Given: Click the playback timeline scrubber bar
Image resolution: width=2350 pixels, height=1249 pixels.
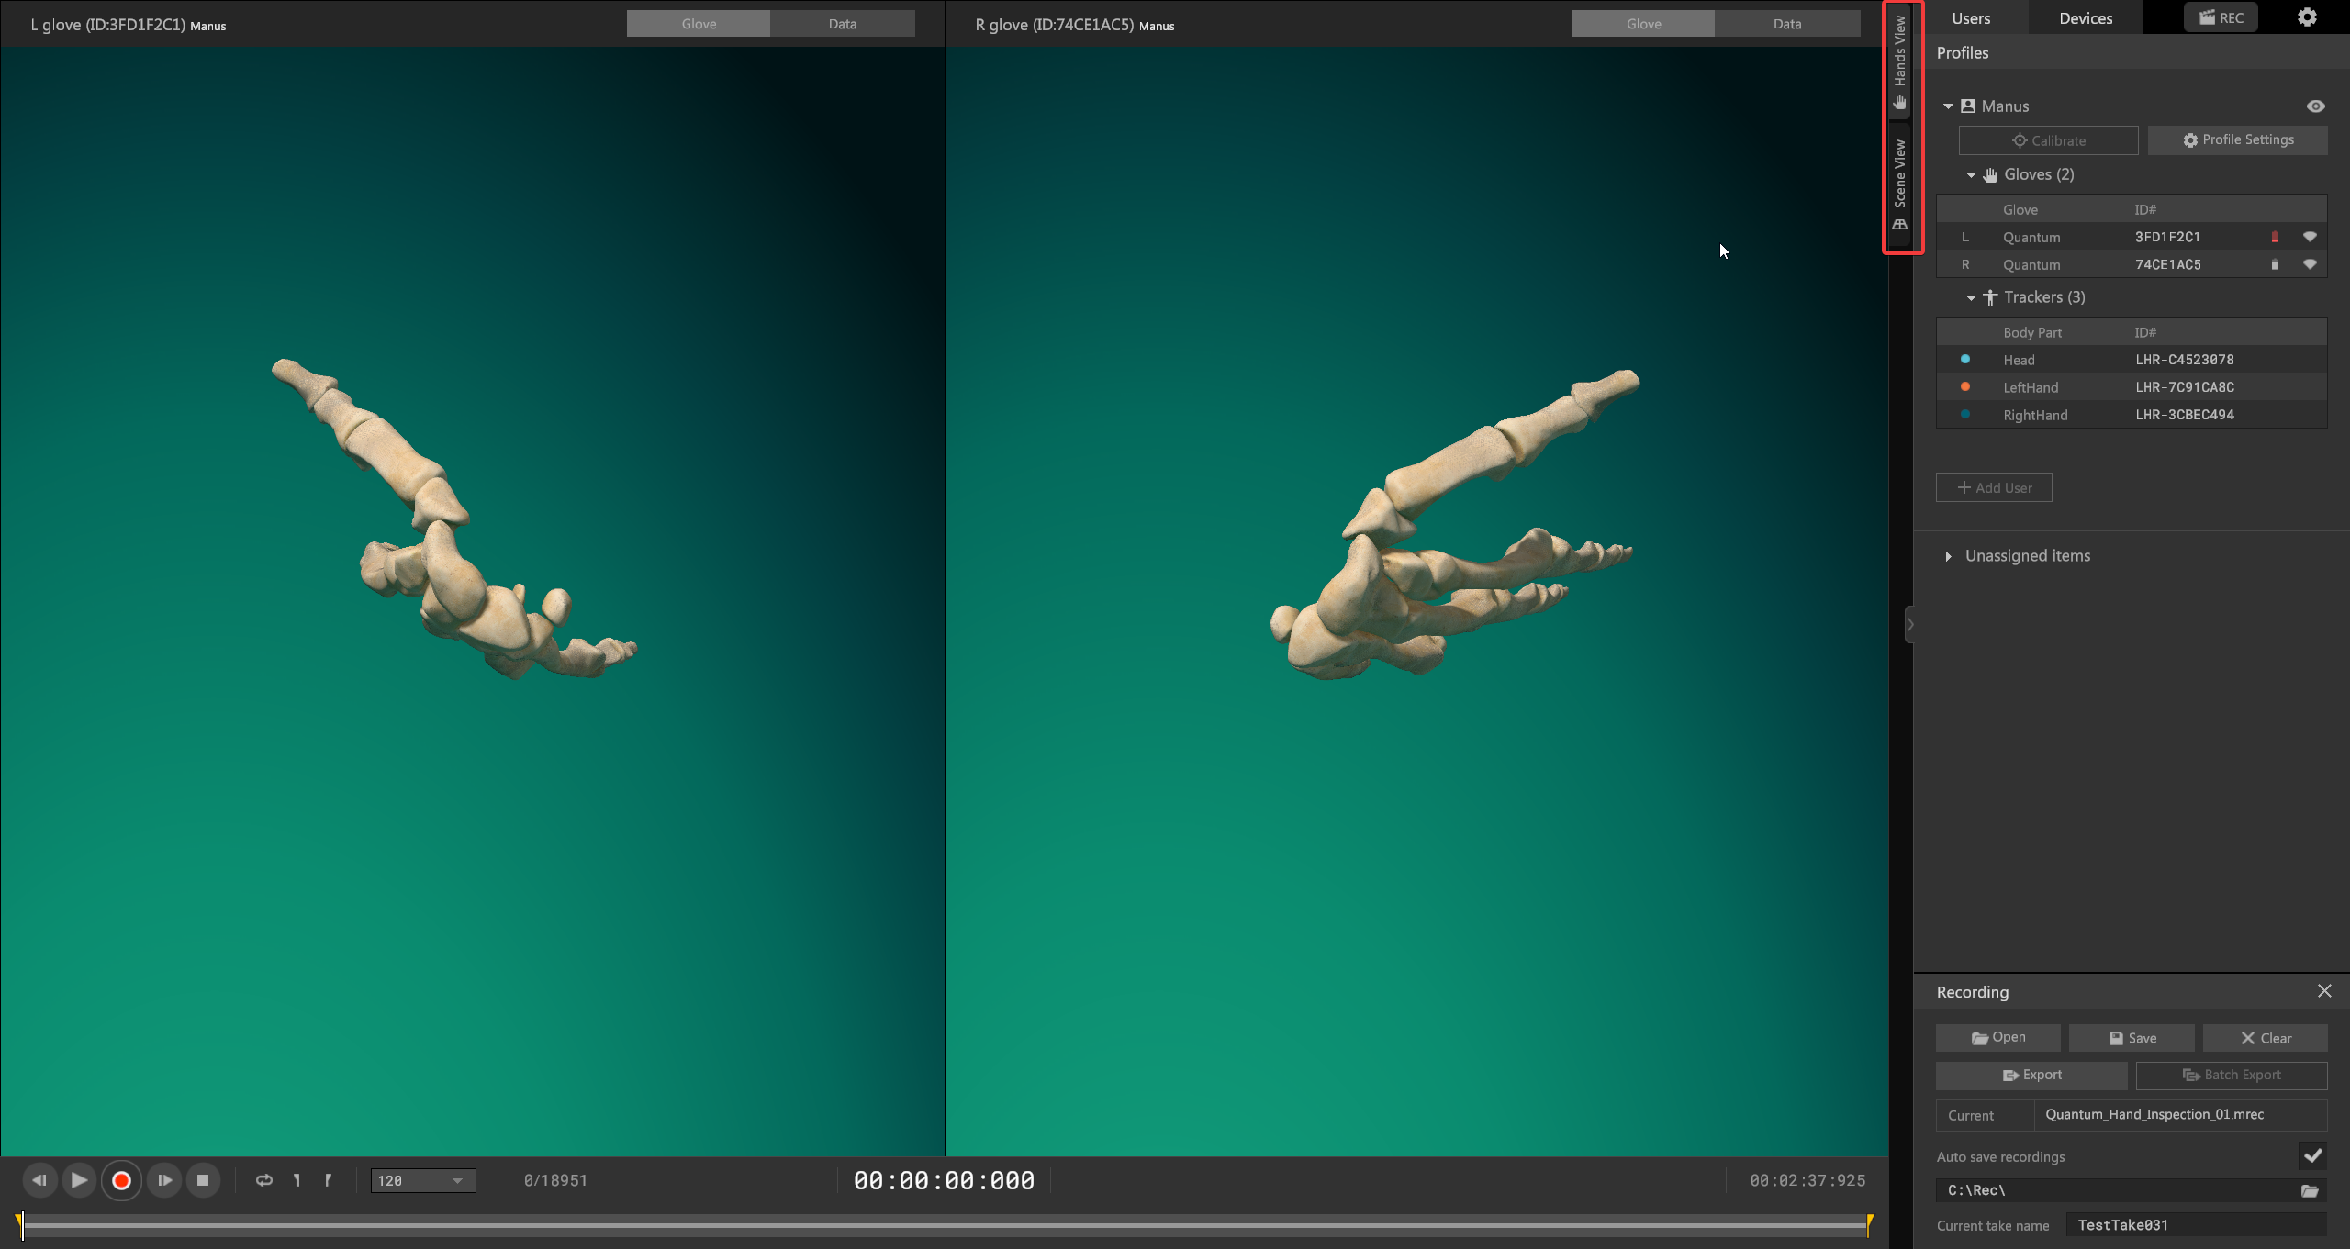Looking at the screenshot, I should click(x=944, y=1225).
